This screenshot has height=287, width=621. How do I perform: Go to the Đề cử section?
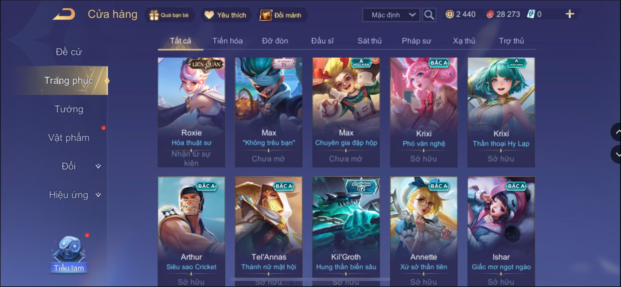69,52
